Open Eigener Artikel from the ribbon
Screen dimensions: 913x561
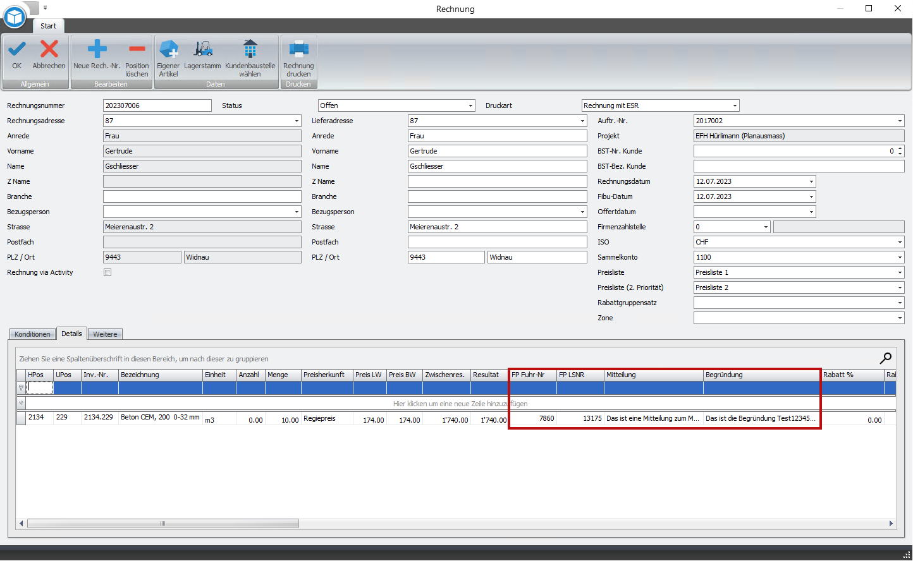pyautogui.click(x=168, y=49)
